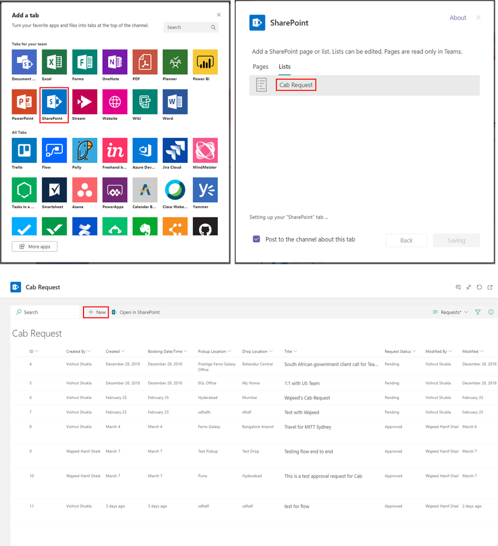Choose the Flow app tile

coord(54,150)
